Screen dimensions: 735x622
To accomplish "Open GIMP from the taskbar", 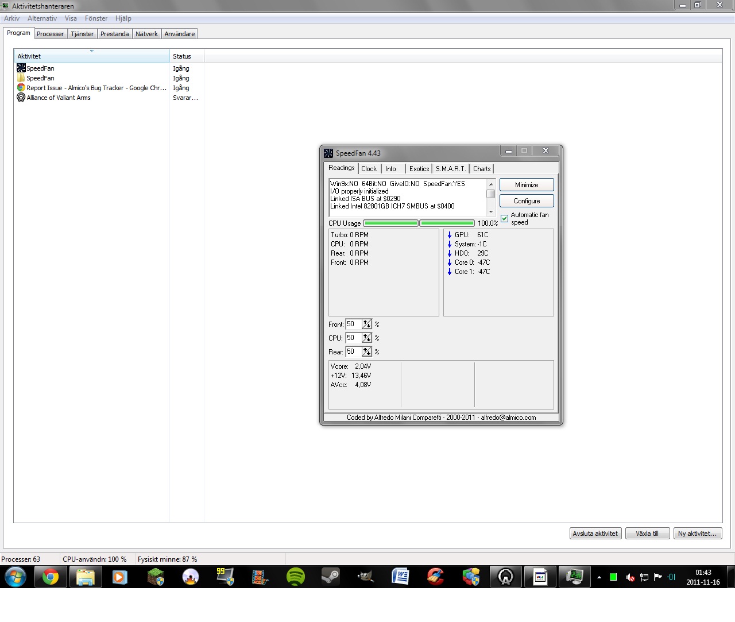I will pos(366,577).
